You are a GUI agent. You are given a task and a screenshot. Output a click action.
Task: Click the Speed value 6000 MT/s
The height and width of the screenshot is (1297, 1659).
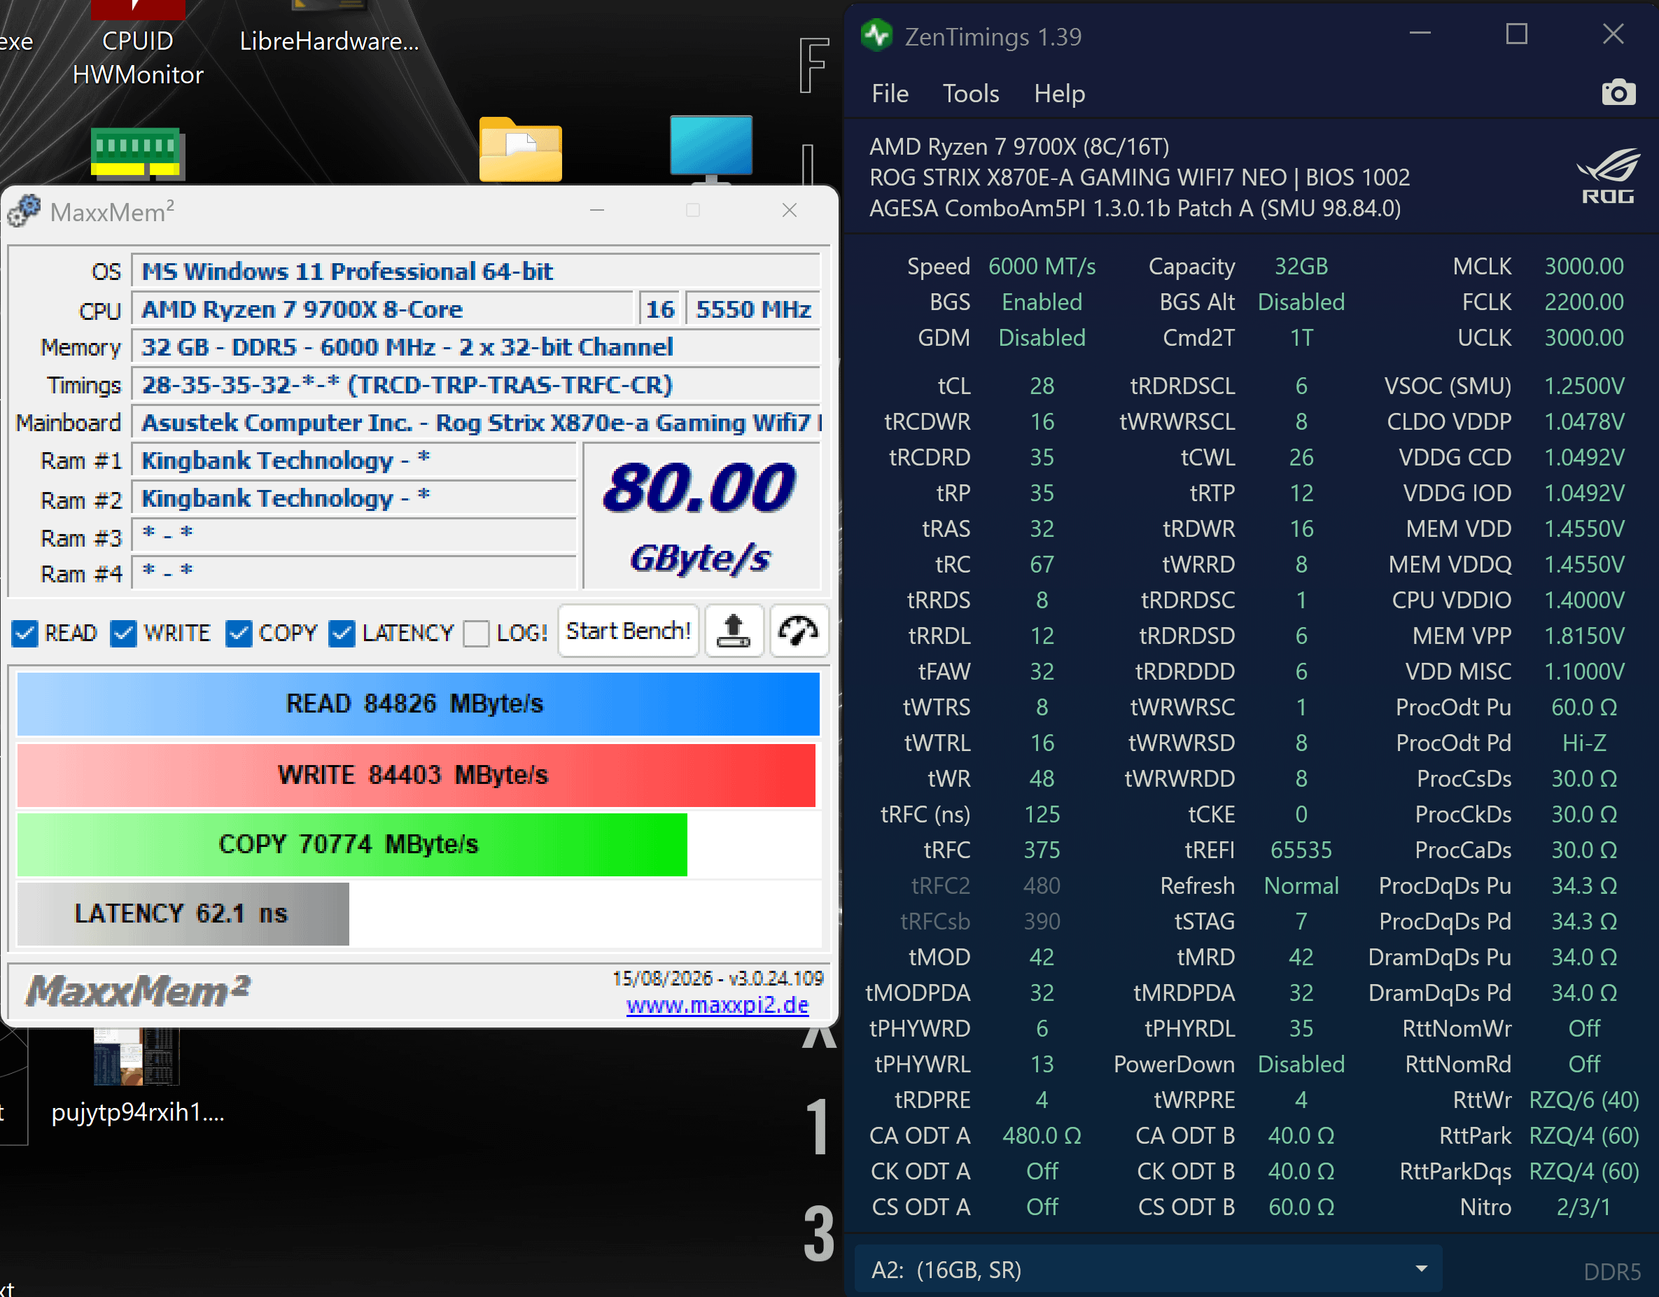1042,267
